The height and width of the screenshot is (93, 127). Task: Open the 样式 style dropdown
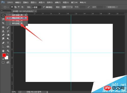67,7
